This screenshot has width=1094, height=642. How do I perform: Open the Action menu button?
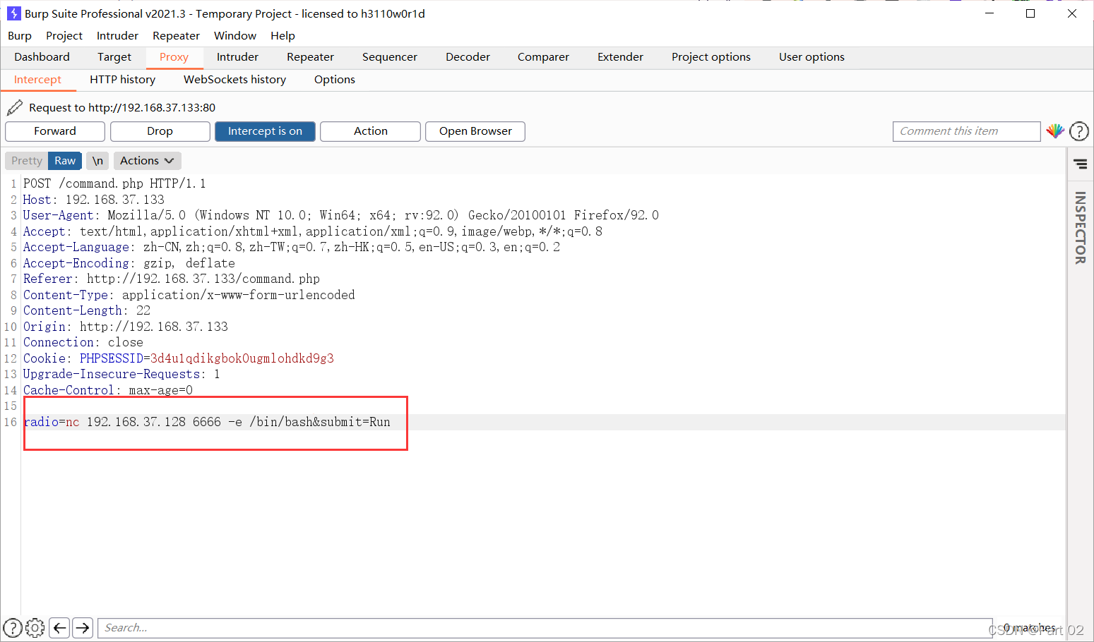[370, 131]
